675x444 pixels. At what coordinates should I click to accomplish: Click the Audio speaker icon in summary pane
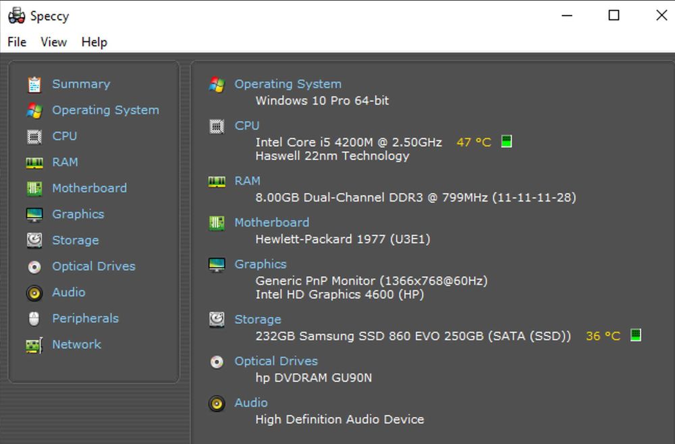(x=217, y=404)
